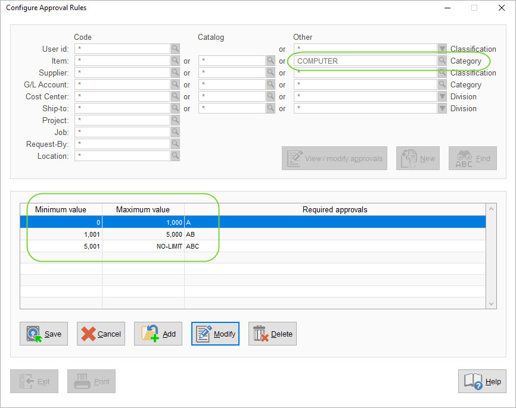Open the Cost Center Code lookup
516x408 pixels.
click(176, 96)
